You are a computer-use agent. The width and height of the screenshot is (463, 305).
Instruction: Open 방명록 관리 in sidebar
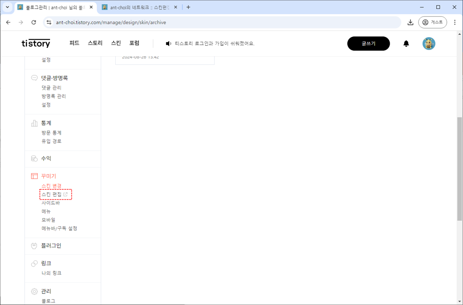click(54, 96)
